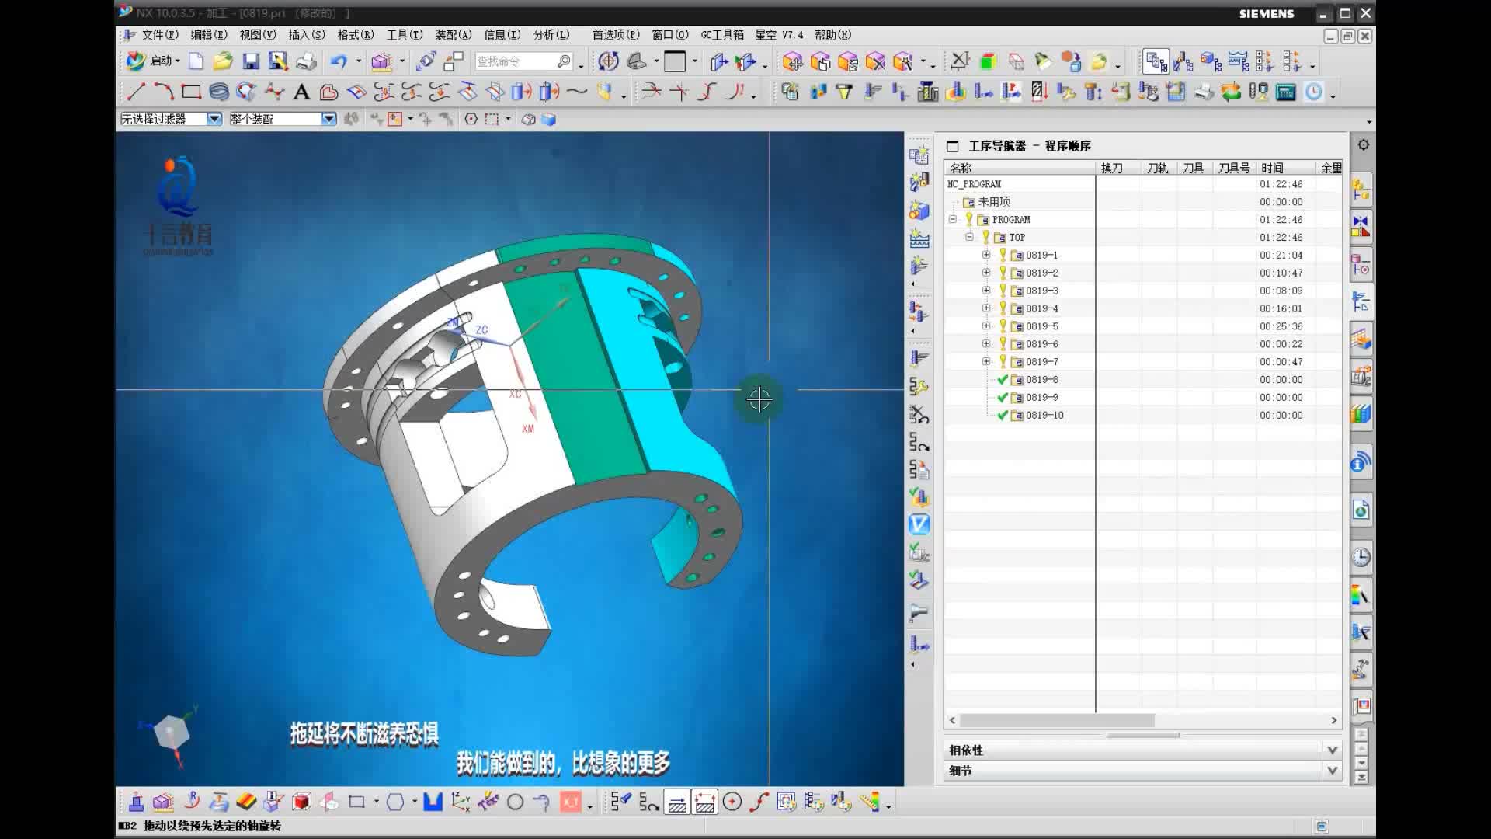Open the 视图(V) menu
Image resolution: width=1491 pixels, height=839 pixels.
(258, 35)
